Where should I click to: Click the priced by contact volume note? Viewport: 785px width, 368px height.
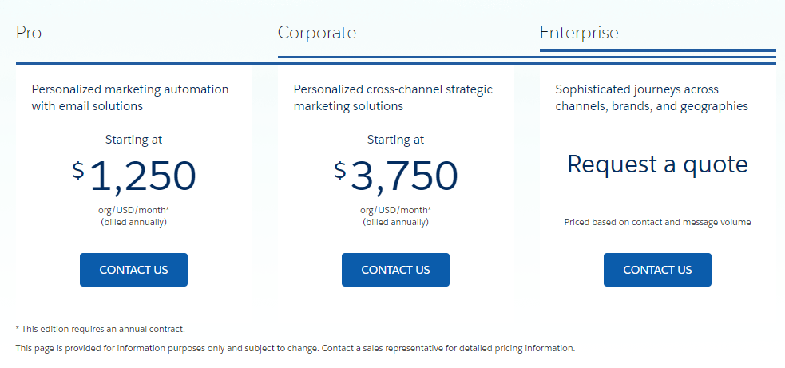click(x=657, y=222)
